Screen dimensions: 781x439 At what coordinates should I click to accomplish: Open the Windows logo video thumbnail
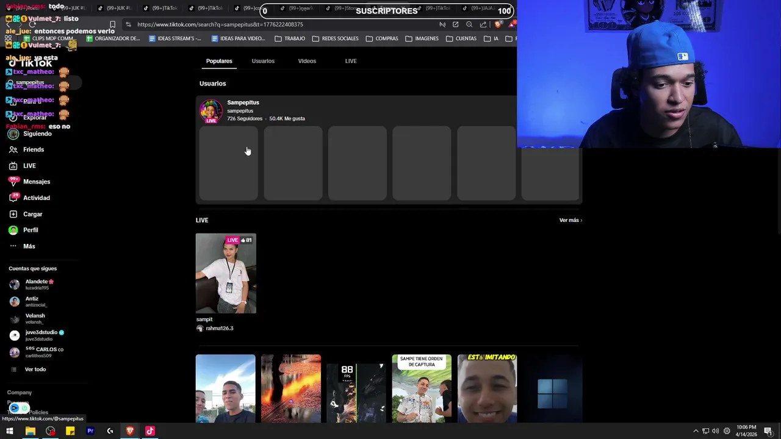552,388
